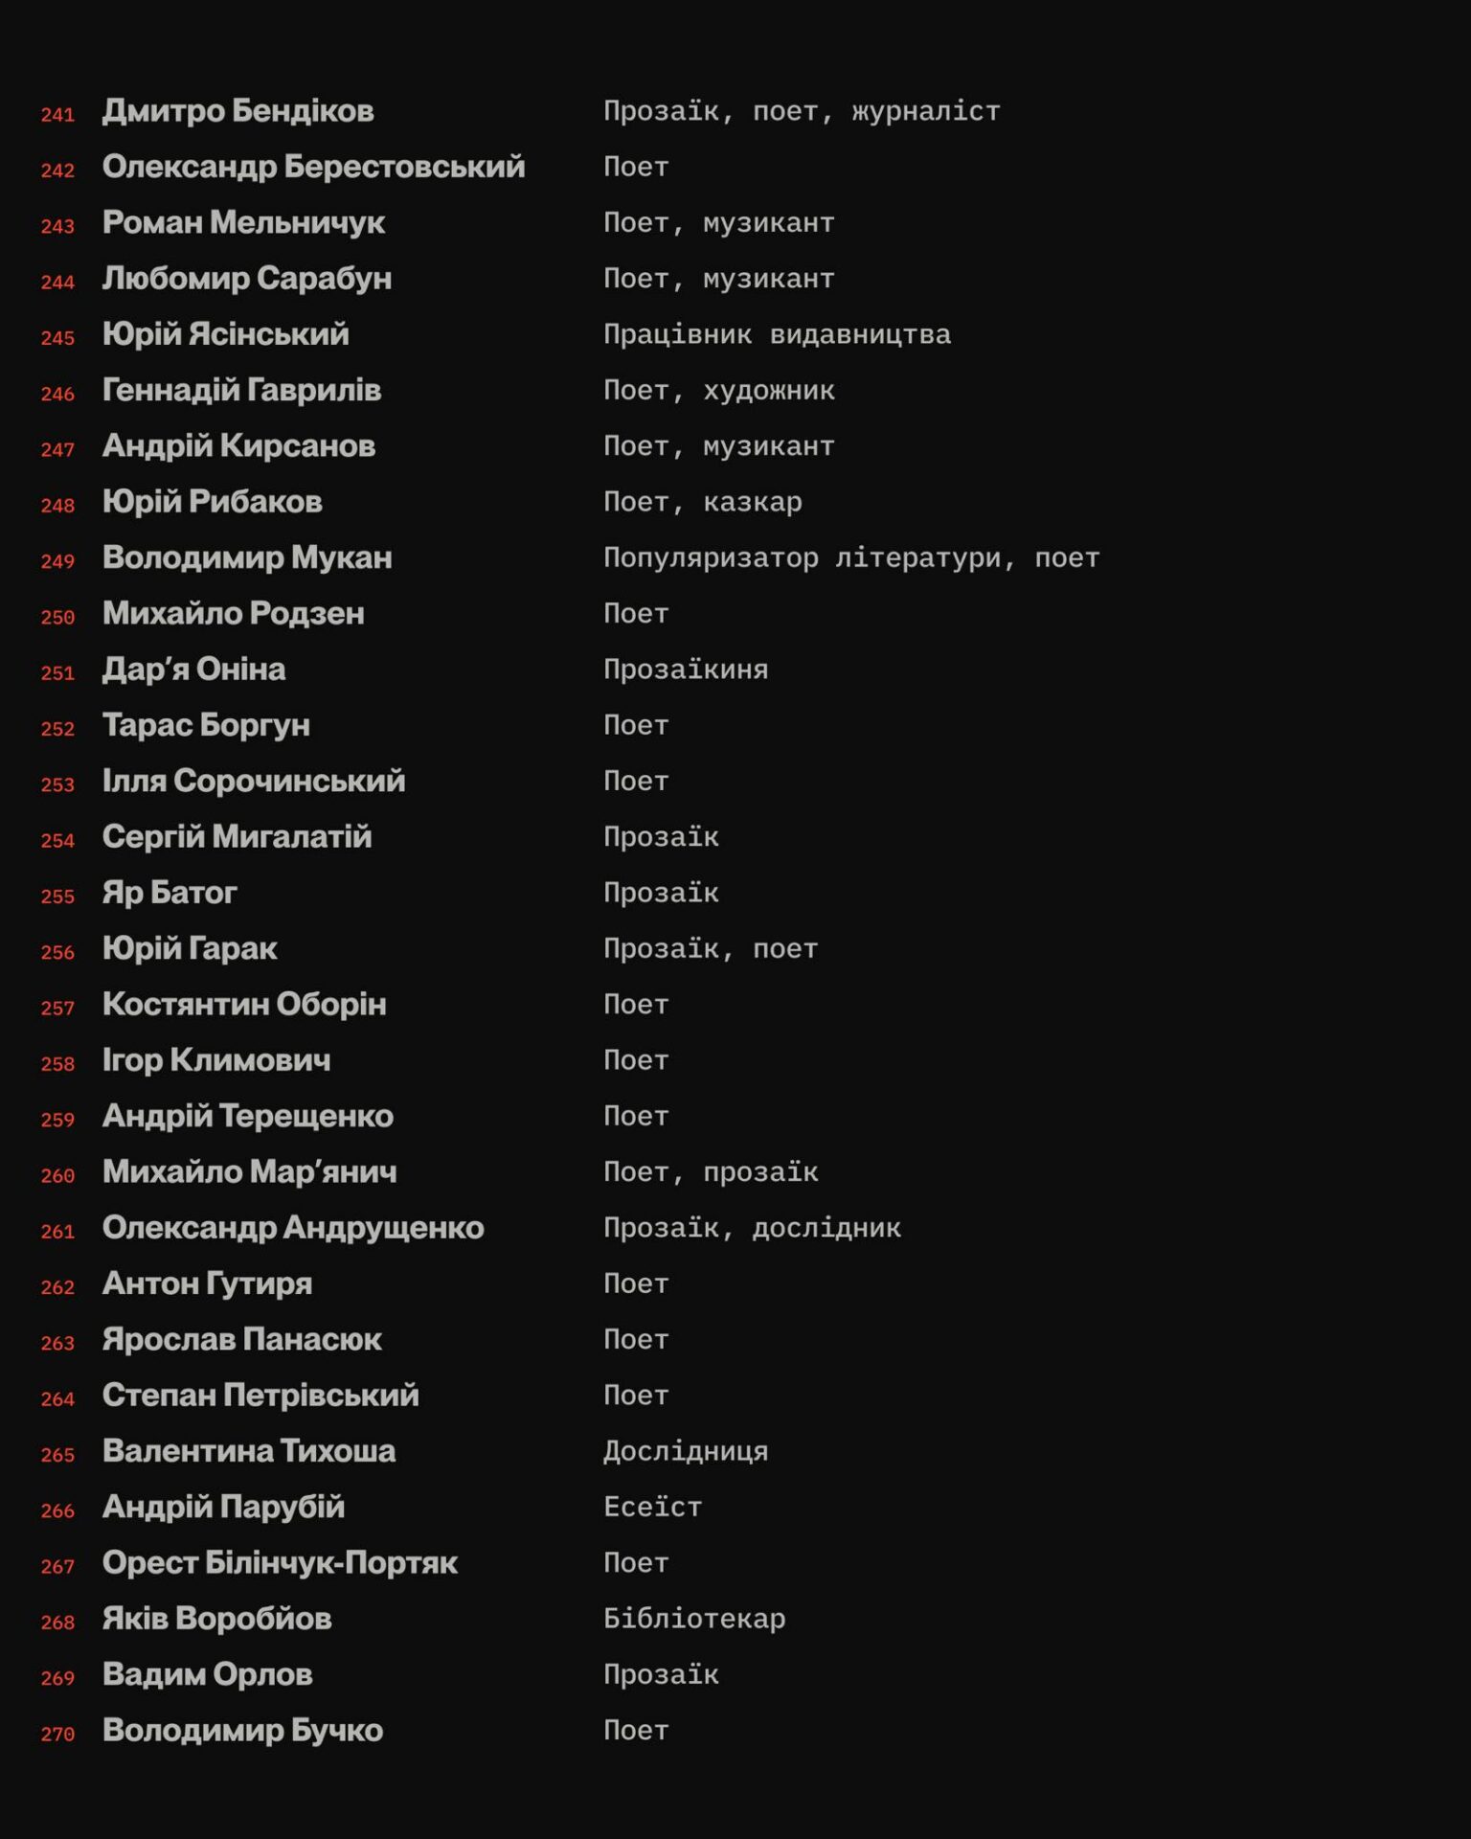Click the text Прозаїк, дослідник
This screenshot has width=1471, height=1839.
coord(752,1228)
